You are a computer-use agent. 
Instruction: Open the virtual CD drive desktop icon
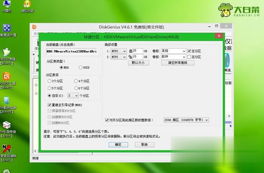point(28,6)
